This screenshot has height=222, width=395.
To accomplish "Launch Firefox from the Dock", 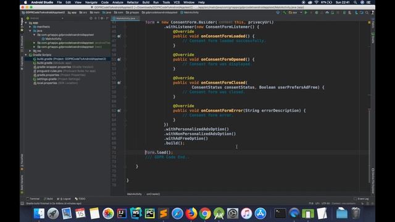I will click(191, 213).
